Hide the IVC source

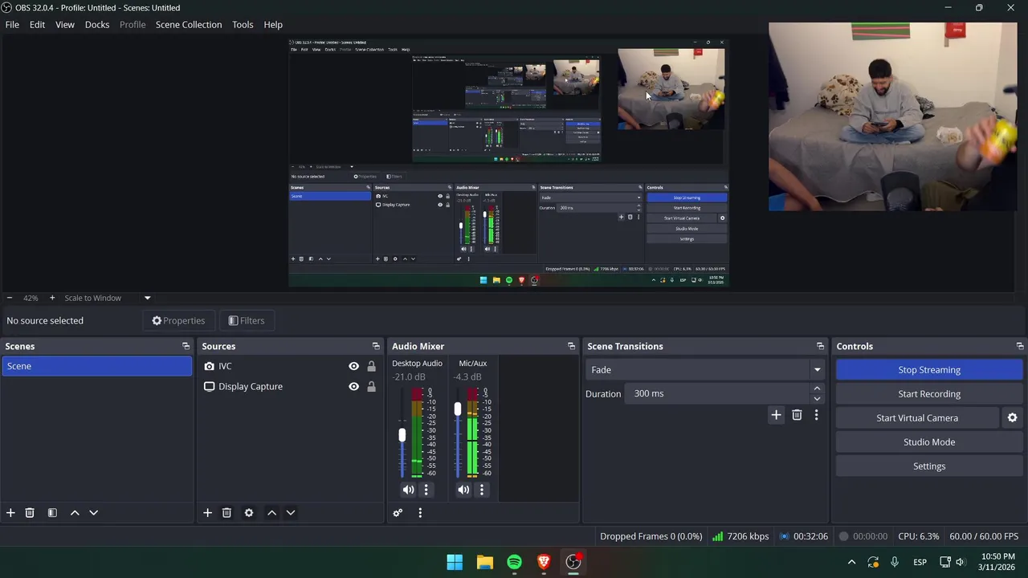(353, 366)
